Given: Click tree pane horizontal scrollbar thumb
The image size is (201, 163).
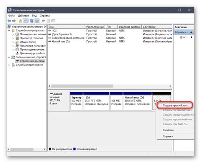Looking at the screenshot, I should click(x=22, y=149).
